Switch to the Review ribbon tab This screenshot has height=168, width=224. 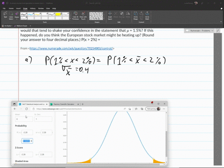41,8
